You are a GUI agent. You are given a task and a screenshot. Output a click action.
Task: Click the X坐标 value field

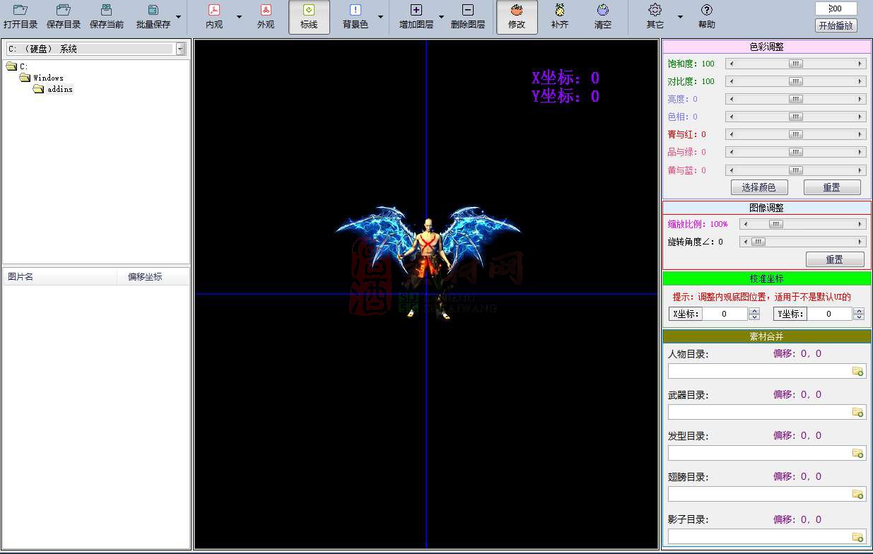(x=725, y=314)
